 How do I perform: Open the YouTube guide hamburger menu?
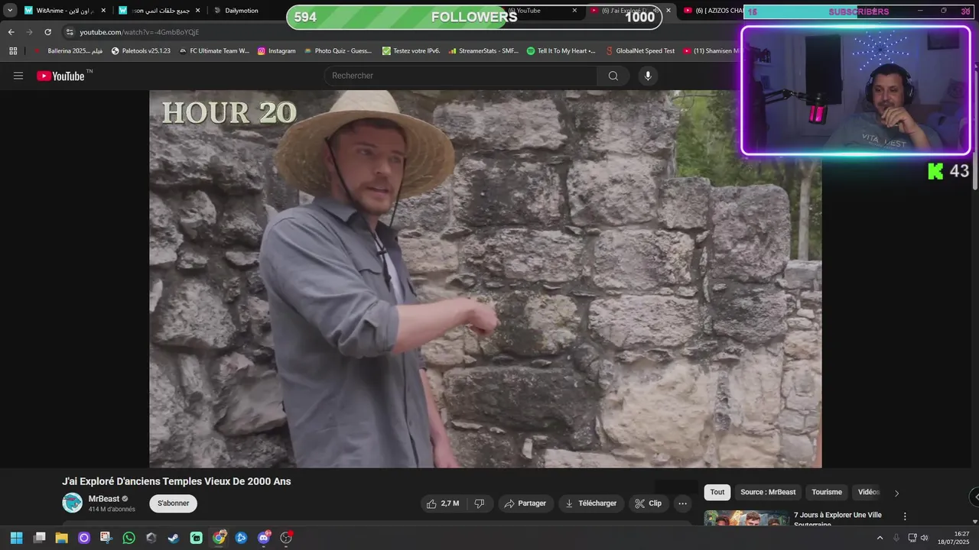tap(18, 76)
